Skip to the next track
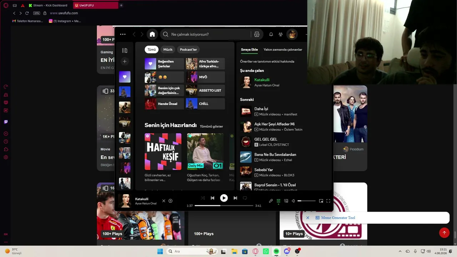 click(235, 198)
